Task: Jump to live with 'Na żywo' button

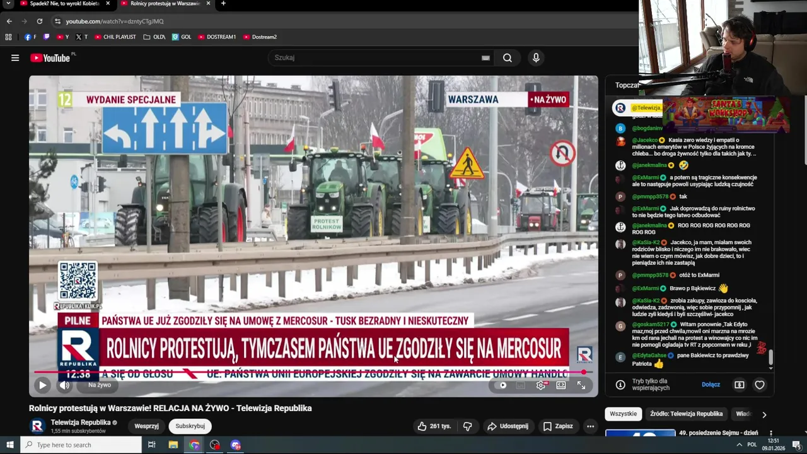Action: (x=99, y=385)
